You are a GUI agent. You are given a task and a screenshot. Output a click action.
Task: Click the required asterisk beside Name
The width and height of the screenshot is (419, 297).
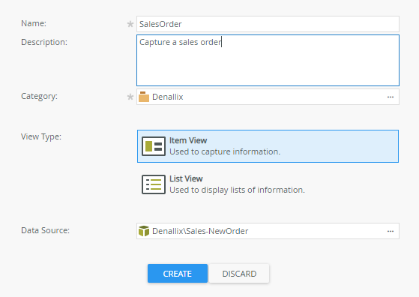click(x=130, y=24)
